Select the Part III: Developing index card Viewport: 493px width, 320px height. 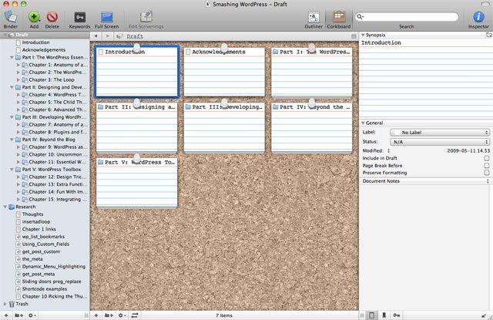click(224, 127)
